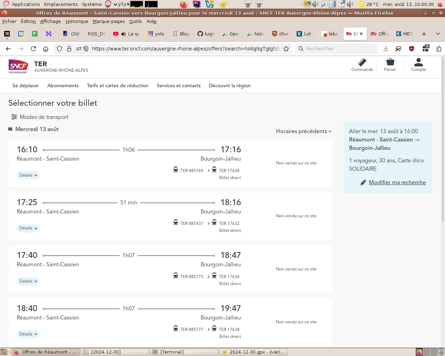
Task: Switch to the Terminal taskbar window
Action: tap(184, 352)
